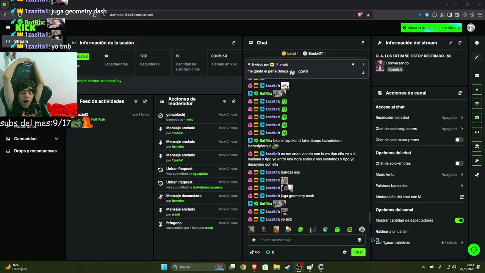Viewport: 485px width, 273px height.
Task: Click the 1zazita1 username in 'bancas eso' message
Action: tap(272, 173)
